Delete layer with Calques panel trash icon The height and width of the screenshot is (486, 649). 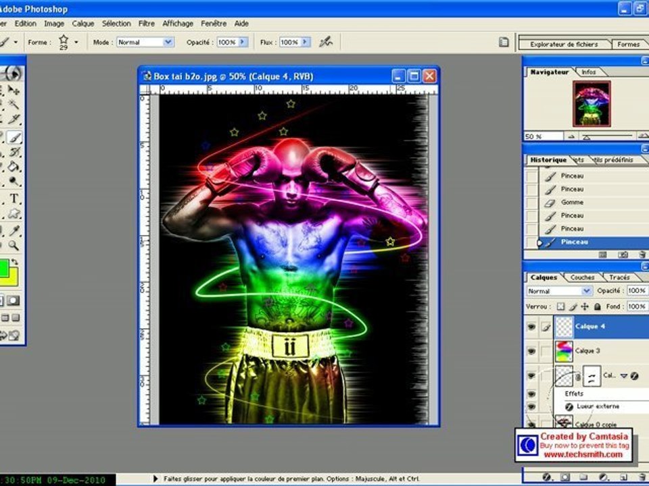(642, 477)
